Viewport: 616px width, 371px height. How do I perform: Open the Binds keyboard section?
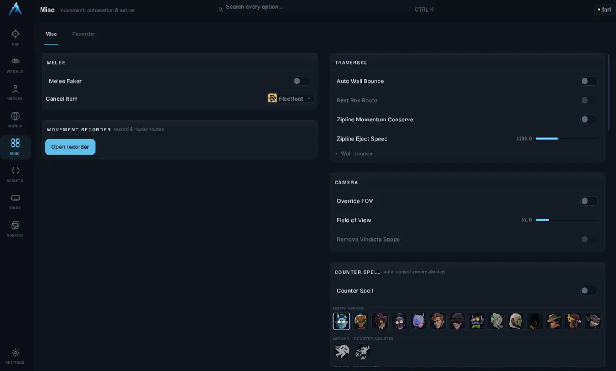15,201
